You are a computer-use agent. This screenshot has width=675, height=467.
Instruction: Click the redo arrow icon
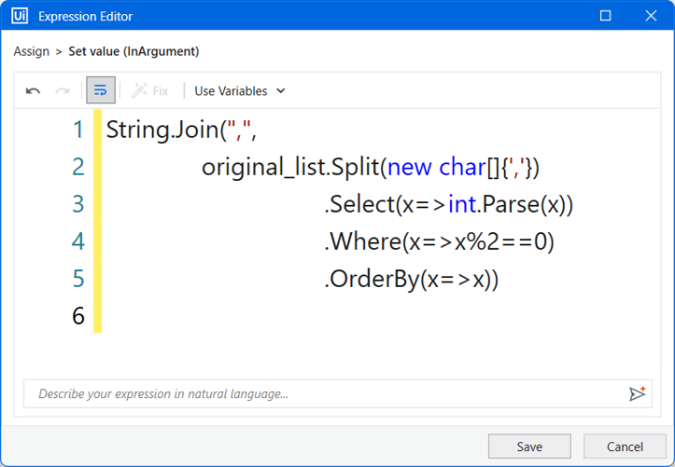coord(63,90)
